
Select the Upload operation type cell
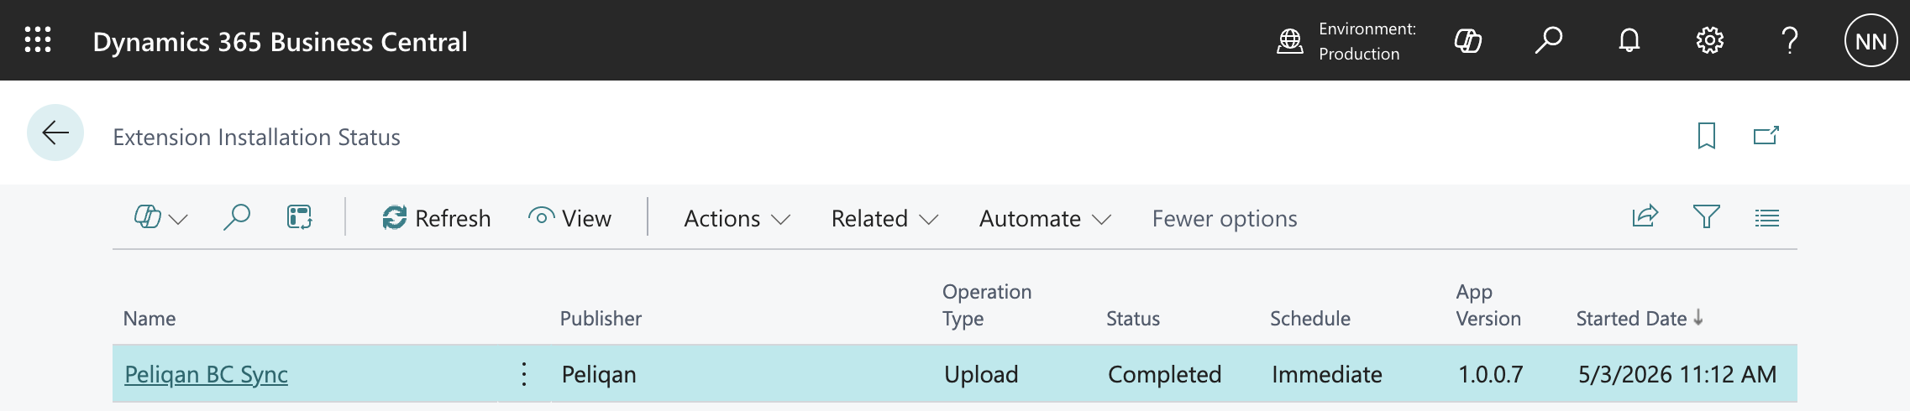click(981, 374)
